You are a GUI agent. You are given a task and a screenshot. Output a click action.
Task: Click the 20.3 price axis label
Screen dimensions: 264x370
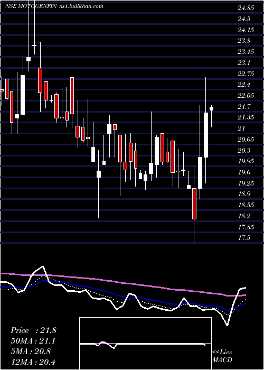pyautogui.click(x=244, y=150)
